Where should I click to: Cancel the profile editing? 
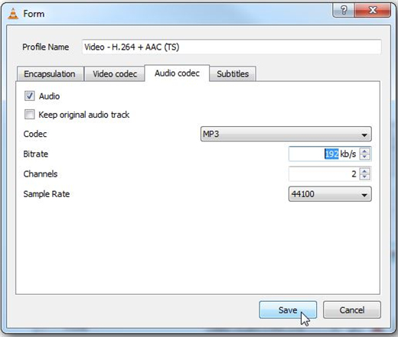point(352,310)
